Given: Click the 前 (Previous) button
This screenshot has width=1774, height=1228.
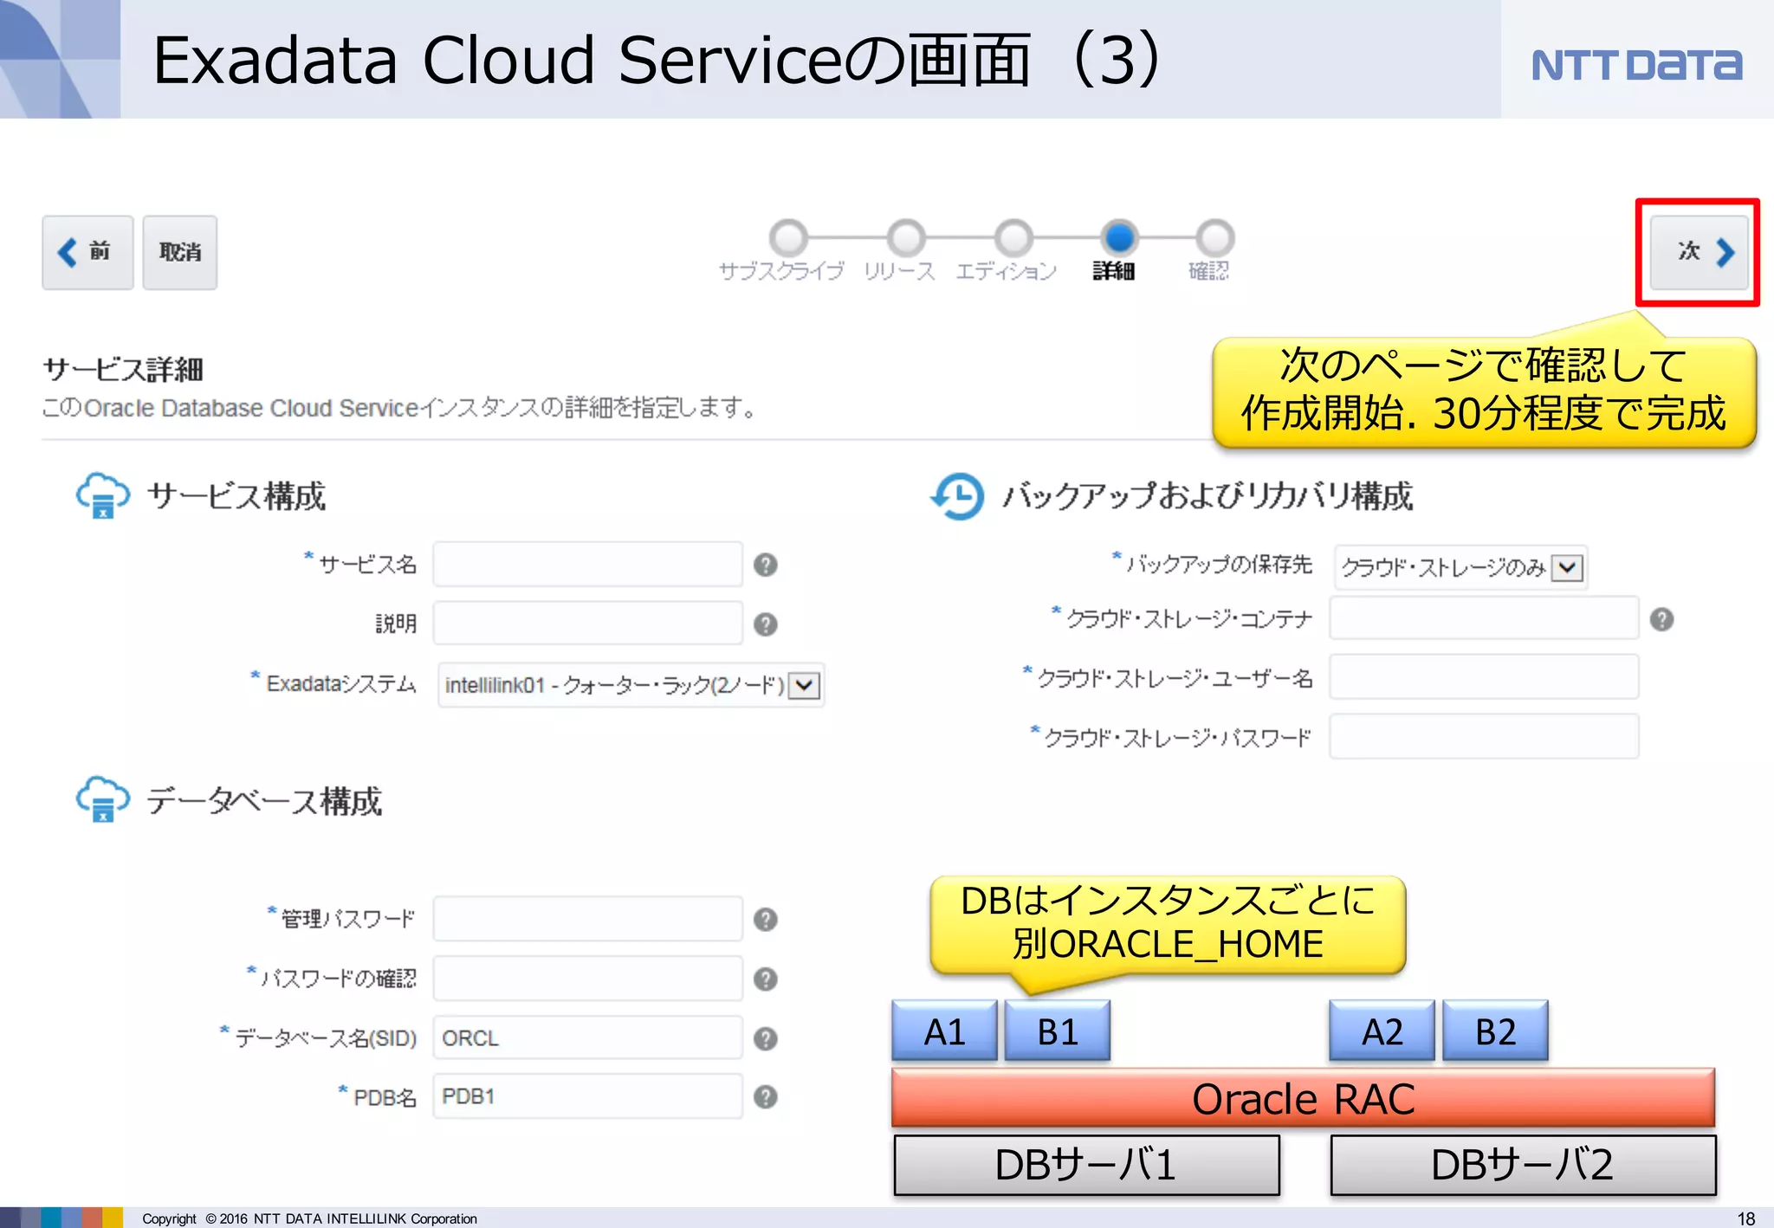Looking at the screenshot, I should click(x=87, y=252).
